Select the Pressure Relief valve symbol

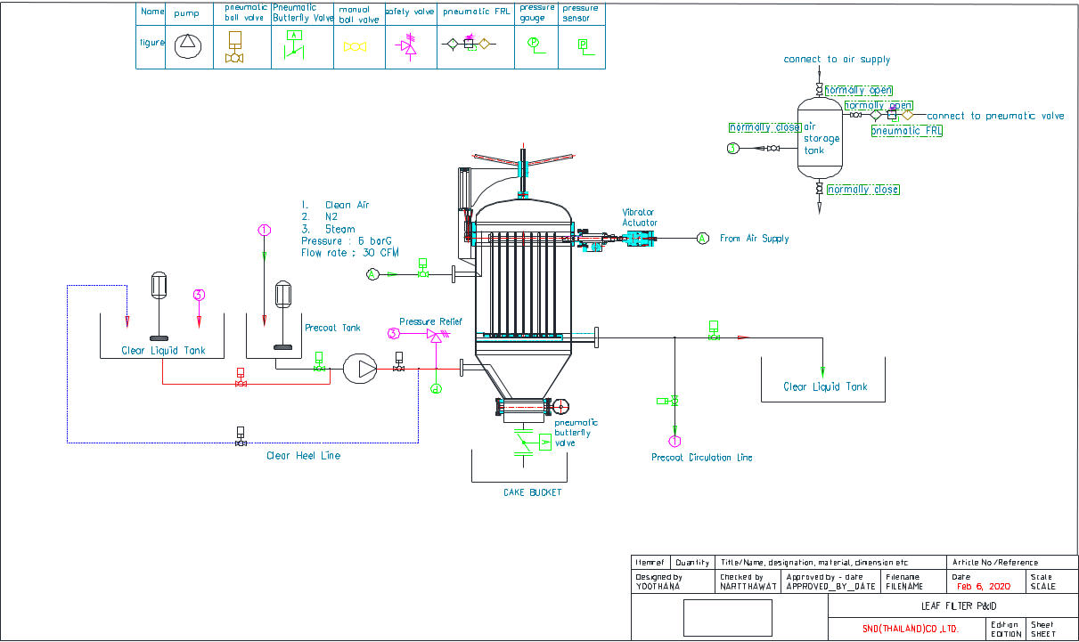[435, 335]
